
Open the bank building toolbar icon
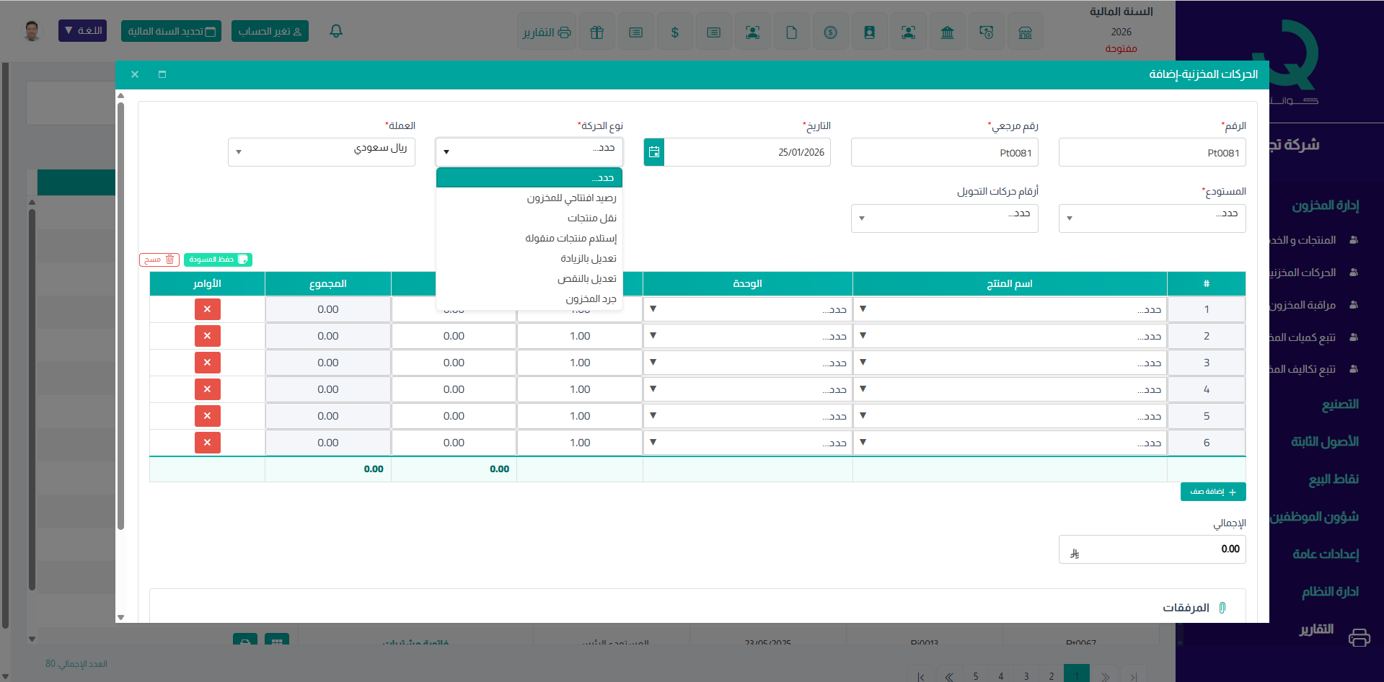click(x=947, y=32)
